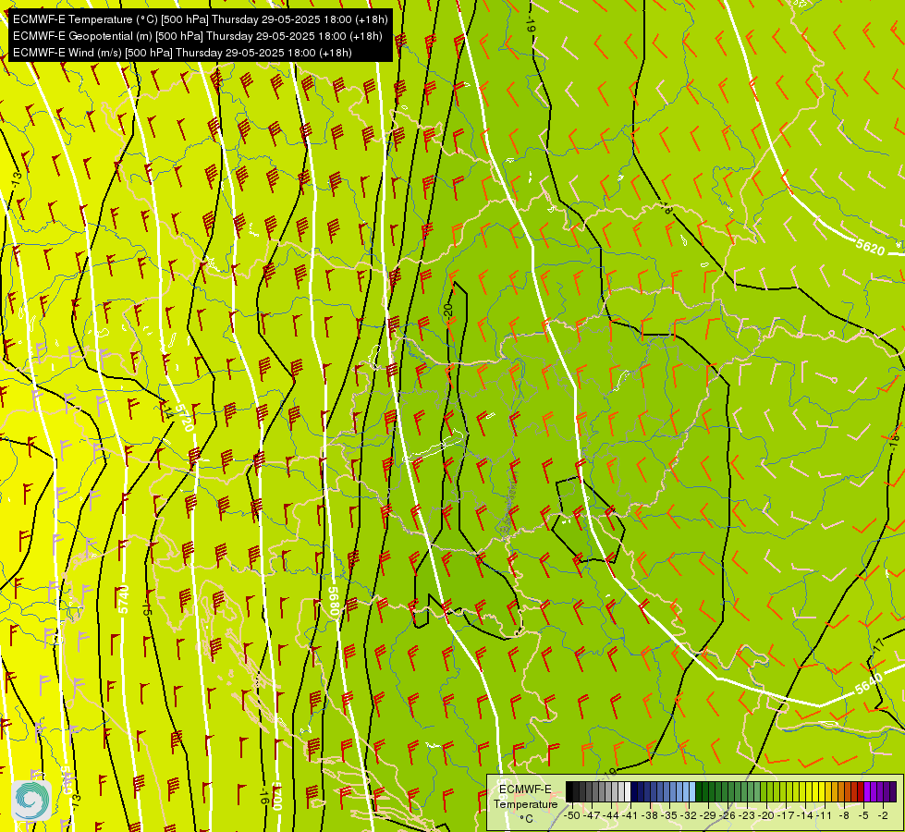Click the -17 legend tick value
This screenshot has width=905, height=832.
pos(786,815)
